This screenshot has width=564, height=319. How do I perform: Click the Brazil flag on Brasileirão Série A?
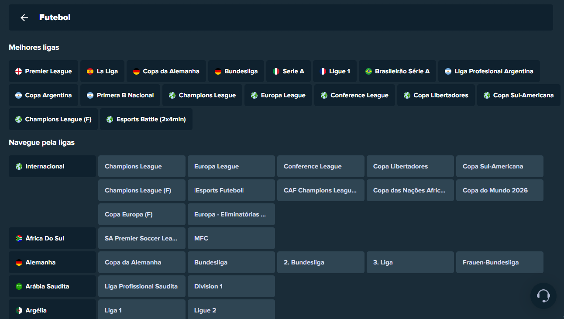click(x=368, y=71)
